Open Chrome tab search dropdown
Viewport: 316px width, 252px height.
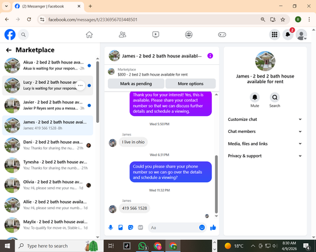click(6, 6)
